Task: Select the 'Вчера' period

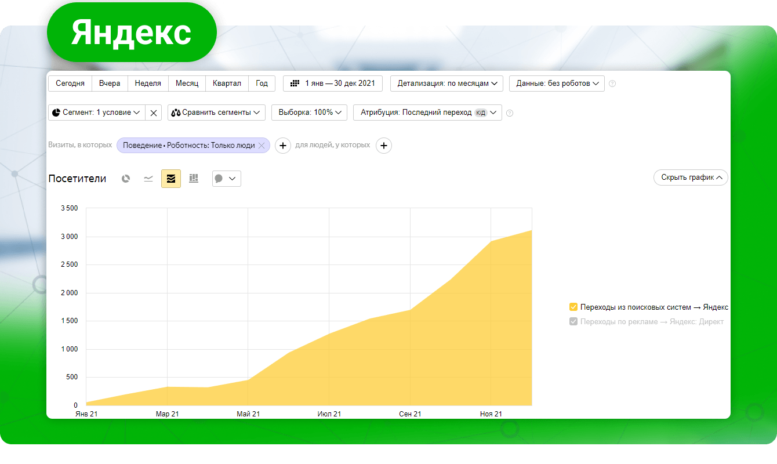Action: [110, 84]
